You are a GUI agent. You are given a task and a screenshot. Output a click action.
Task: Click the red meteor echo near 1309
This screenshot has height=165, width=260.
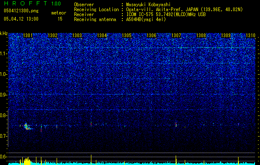pyautogui.click(x=238, y=124)
